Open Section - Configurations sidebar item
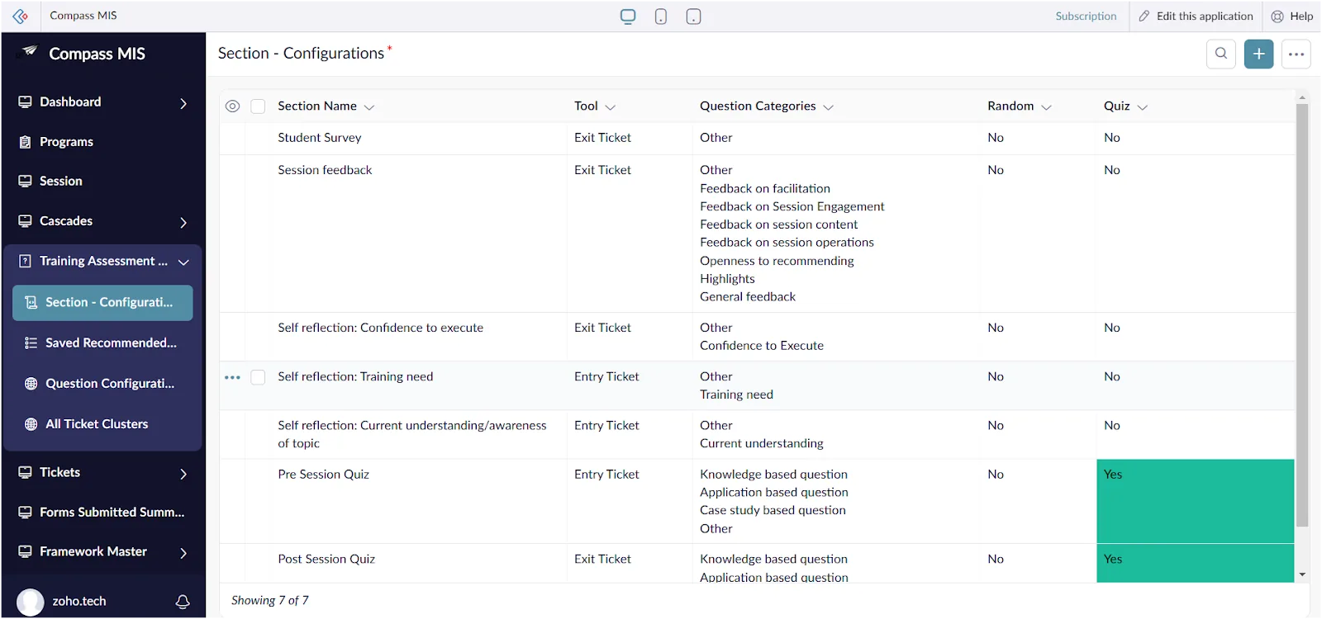This screenshot has height=619, width=1322. (x=103, y=303)
